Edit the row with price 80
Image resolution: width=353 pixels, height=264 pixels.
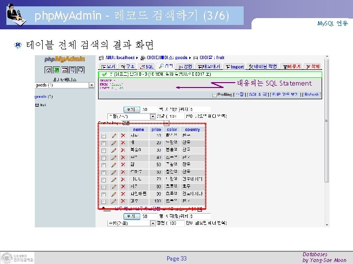(114, 187)
